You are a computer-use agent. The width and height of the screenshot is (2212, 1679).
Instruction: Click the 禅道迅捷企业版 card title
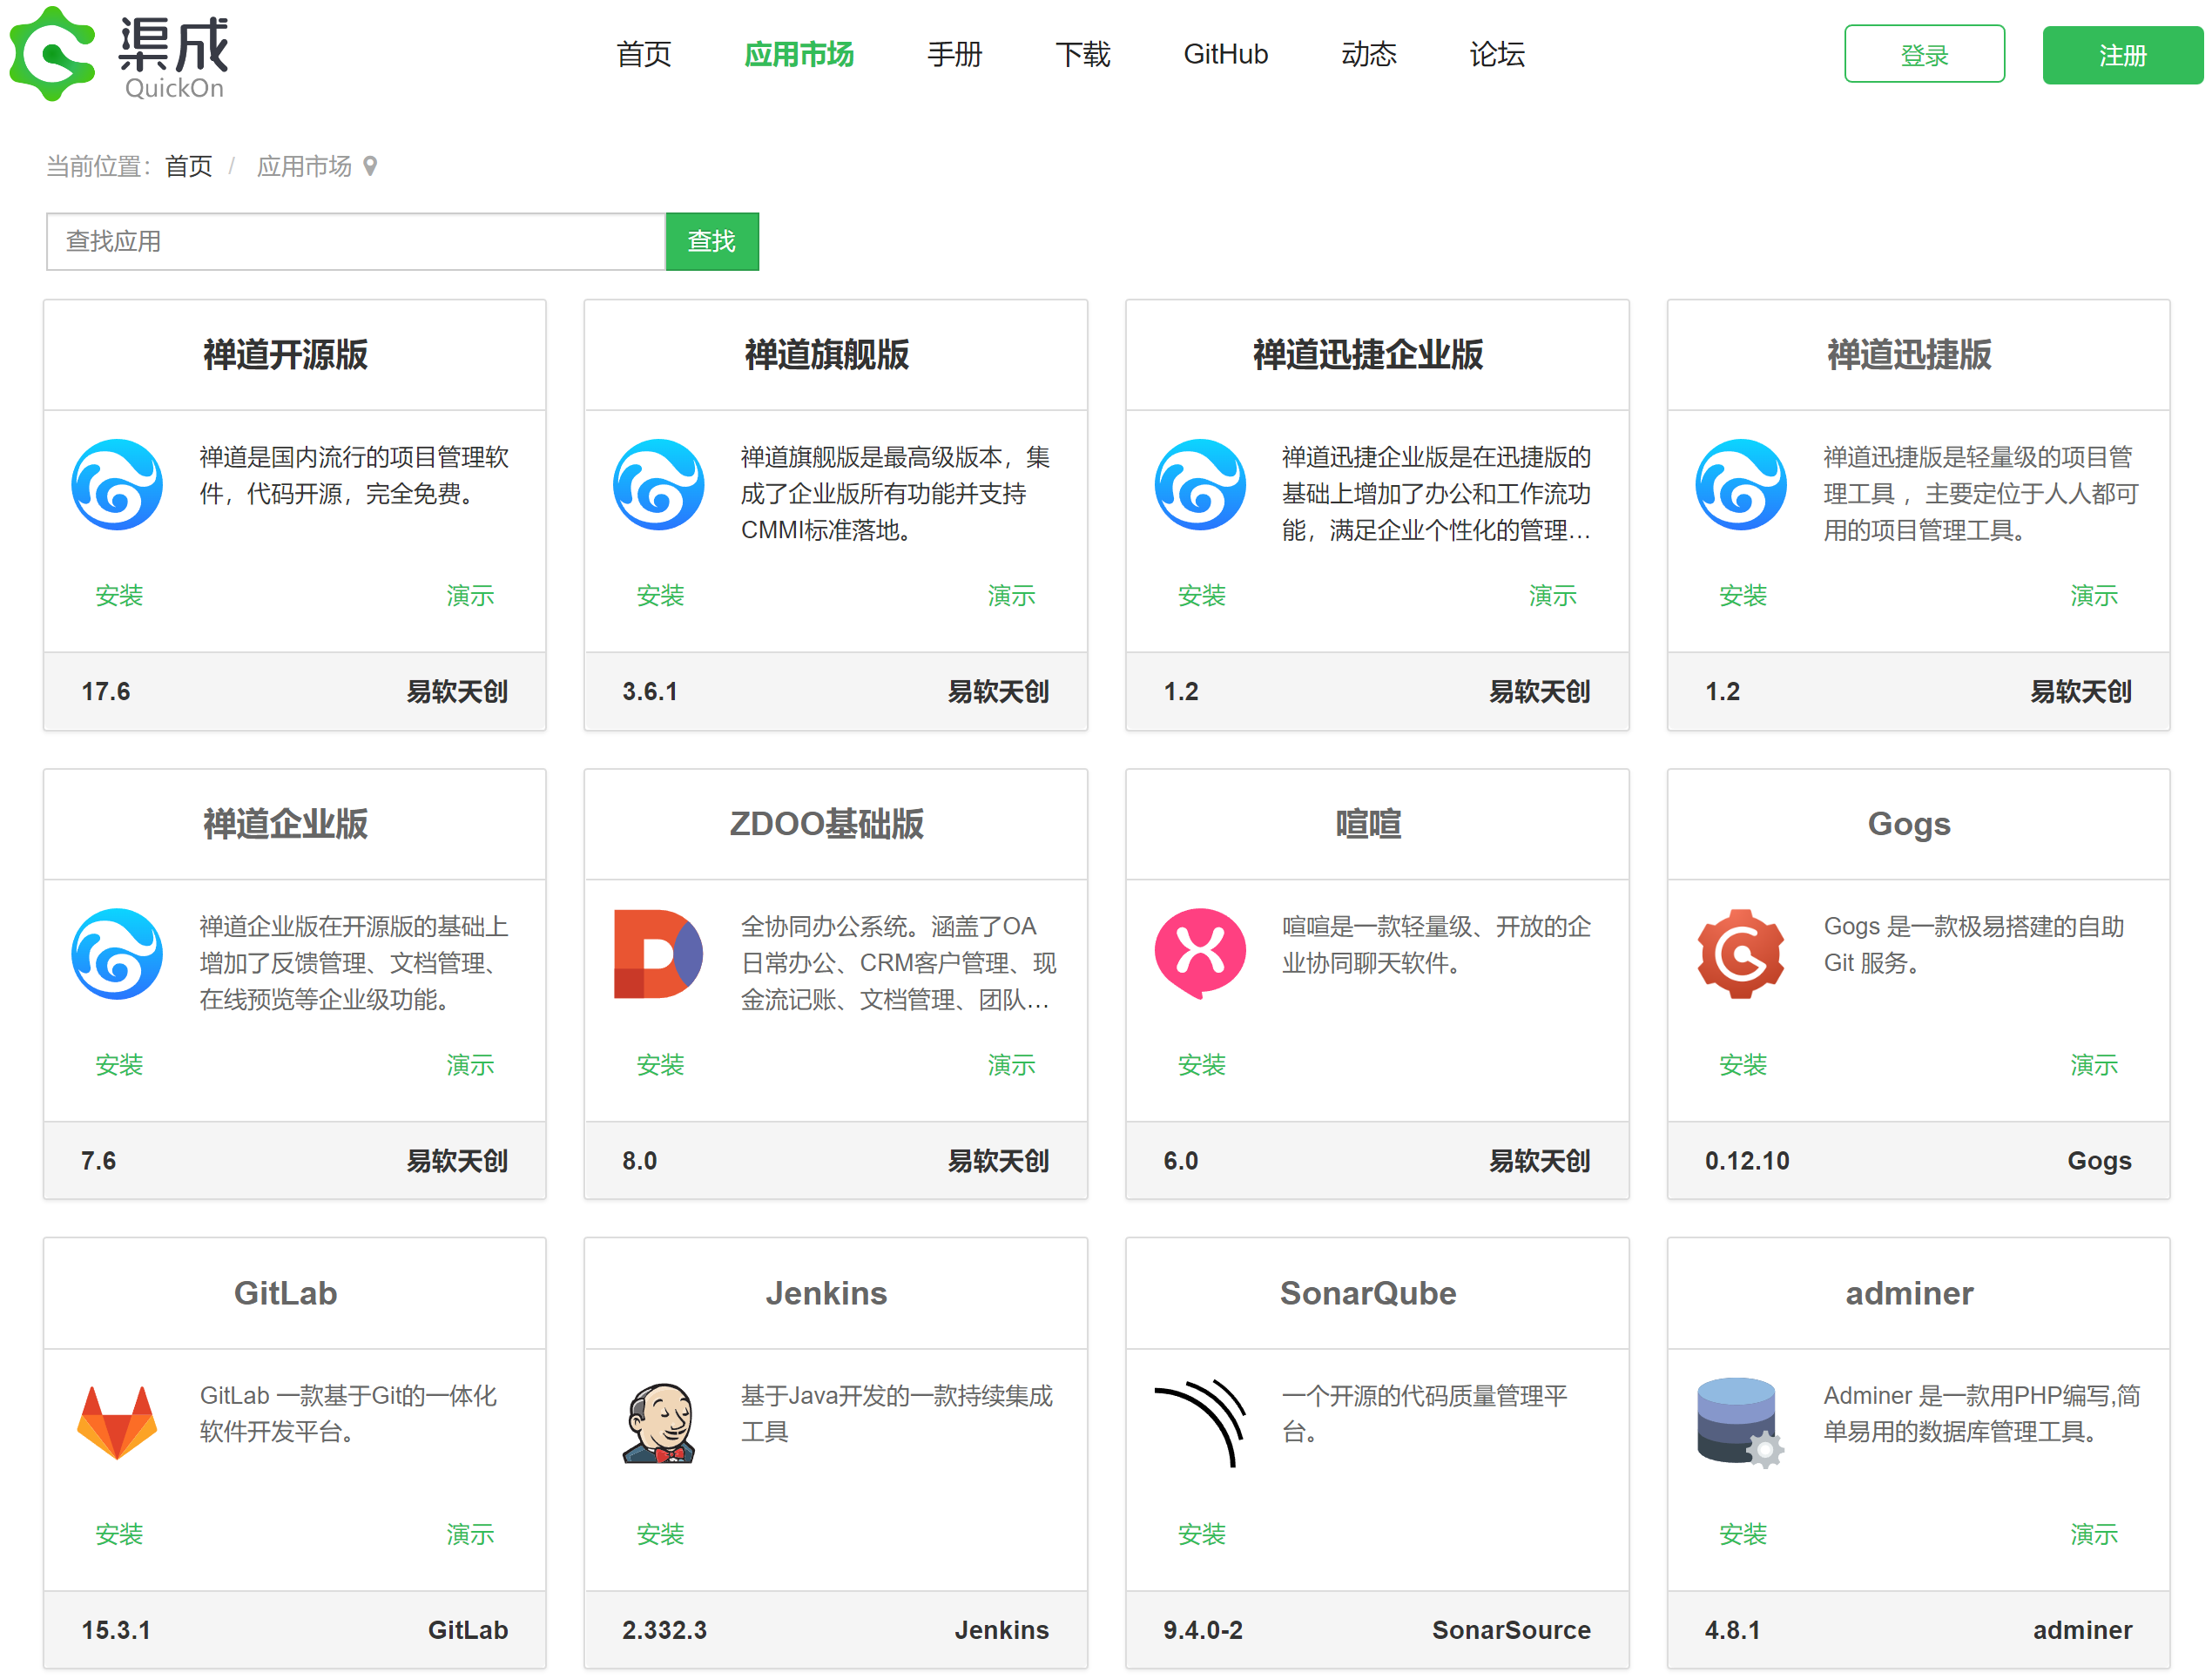click(x=1367, y=354)
